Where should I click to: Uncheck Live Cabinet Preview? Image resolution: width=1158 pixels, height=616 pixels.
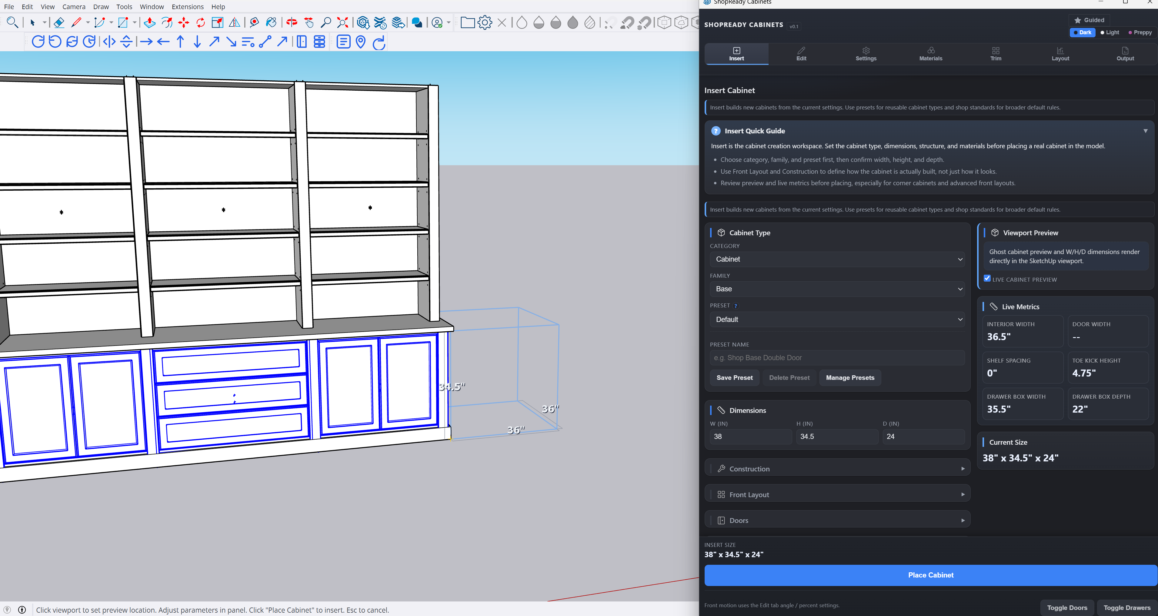[x=987, y=278]
